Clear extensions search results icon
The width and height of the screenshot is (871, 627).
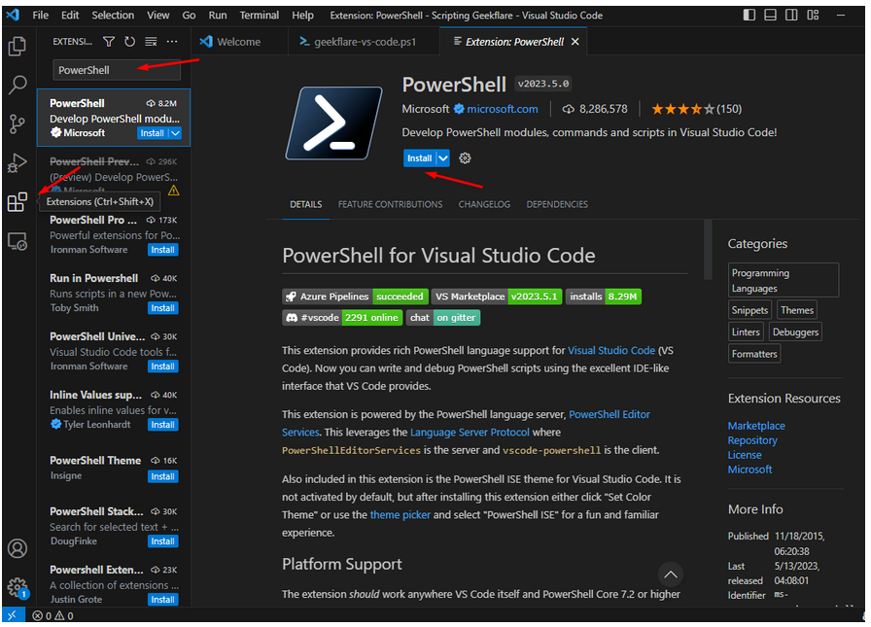(151, 42)
